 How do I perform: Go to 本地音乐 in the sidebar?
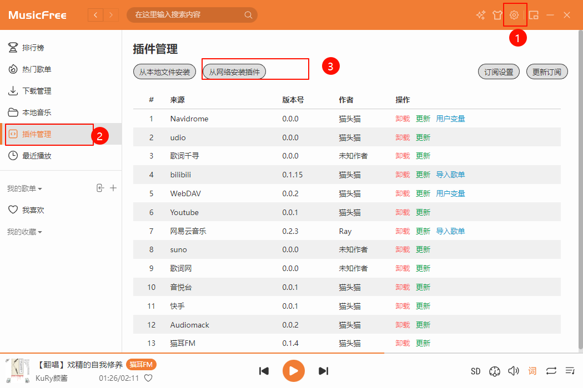pos(37,113)
